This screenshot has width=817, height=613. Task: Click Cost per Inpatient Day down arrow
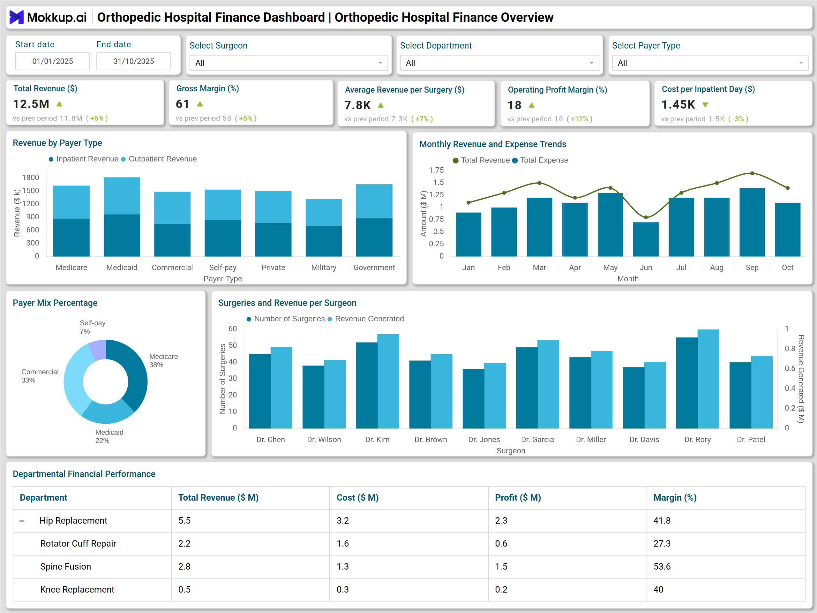(705, 105)
